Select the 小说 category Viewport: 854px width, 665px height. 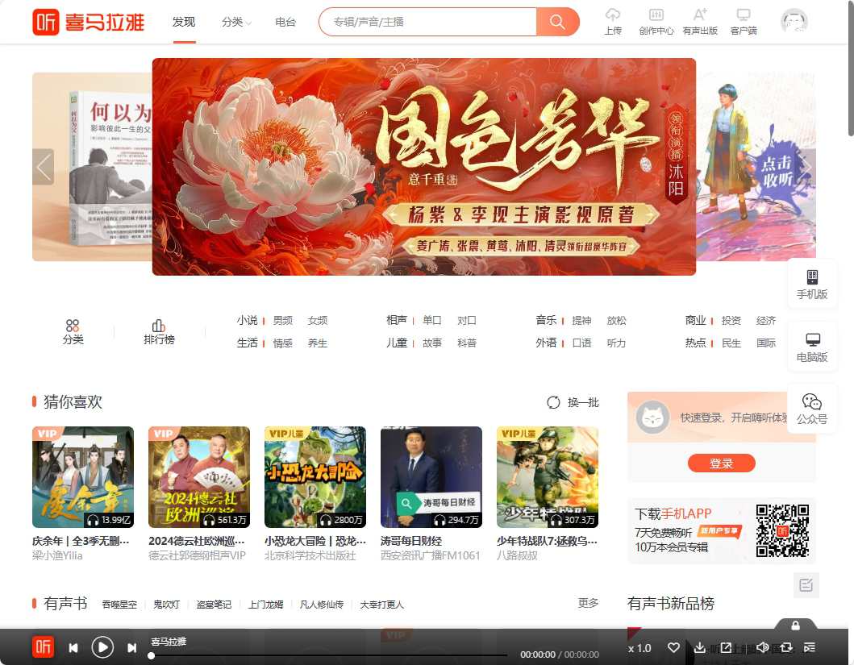(x=248, y=320)
